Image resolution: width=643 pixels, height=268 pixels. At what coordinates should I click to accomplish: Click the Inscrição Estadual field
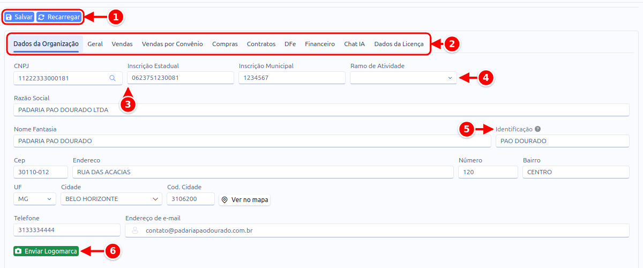click(x=181, y=78)
